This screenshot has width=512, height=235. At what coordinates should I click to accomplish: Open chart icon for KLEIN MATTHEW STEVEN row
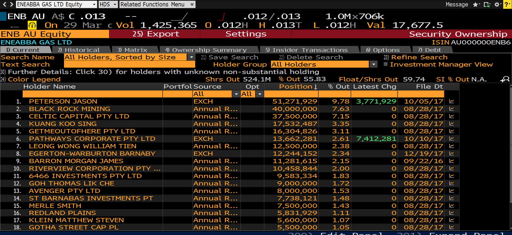pyautogui.click(x=451, y=220)
